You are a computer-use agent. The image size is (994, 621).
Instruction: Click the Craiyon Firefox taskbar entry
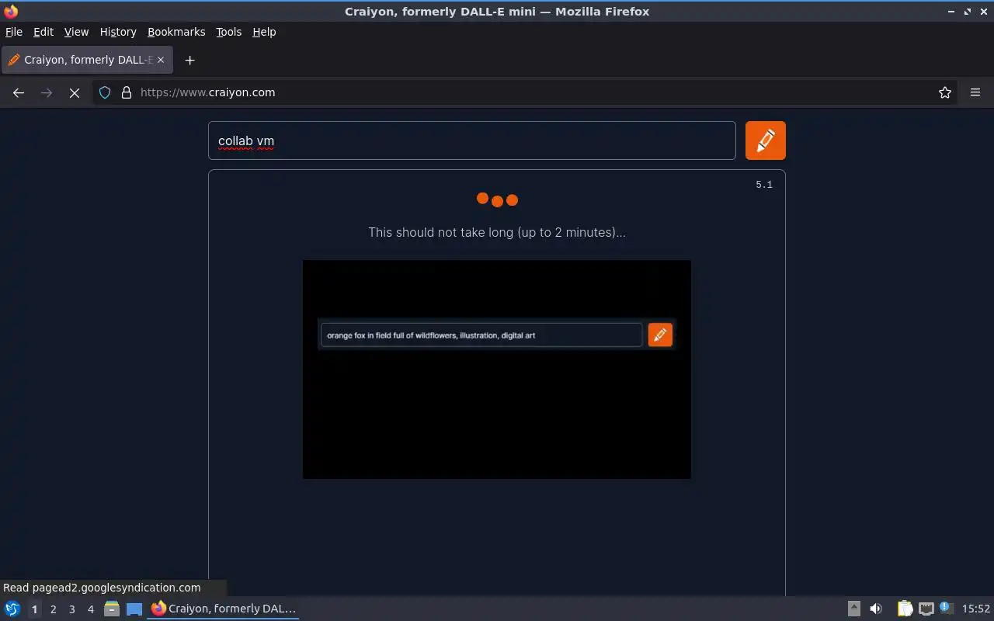pos(224,609)
